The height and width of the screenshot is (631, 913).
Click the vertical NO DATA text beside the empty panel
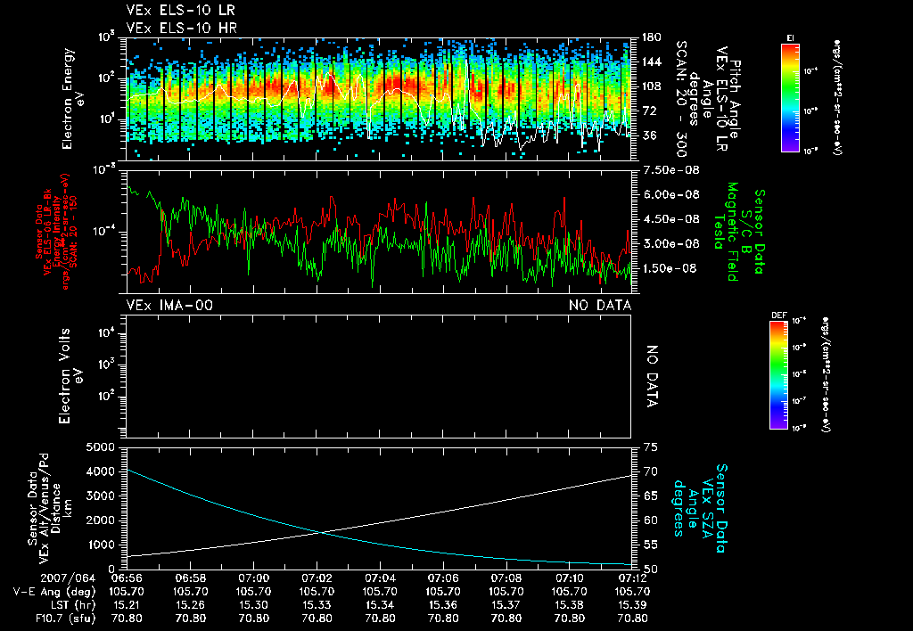pos(652,376)
